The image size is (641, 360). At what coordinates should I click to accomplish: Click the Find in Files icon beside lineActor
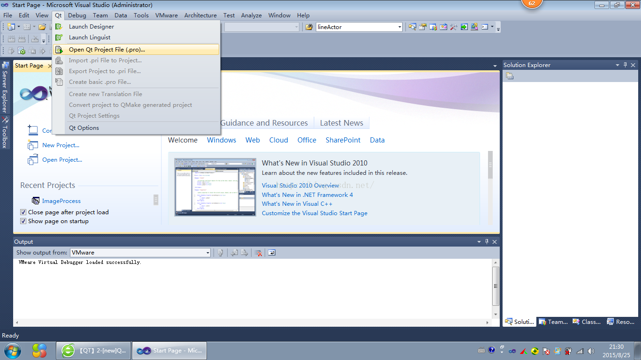coord(309,27)
